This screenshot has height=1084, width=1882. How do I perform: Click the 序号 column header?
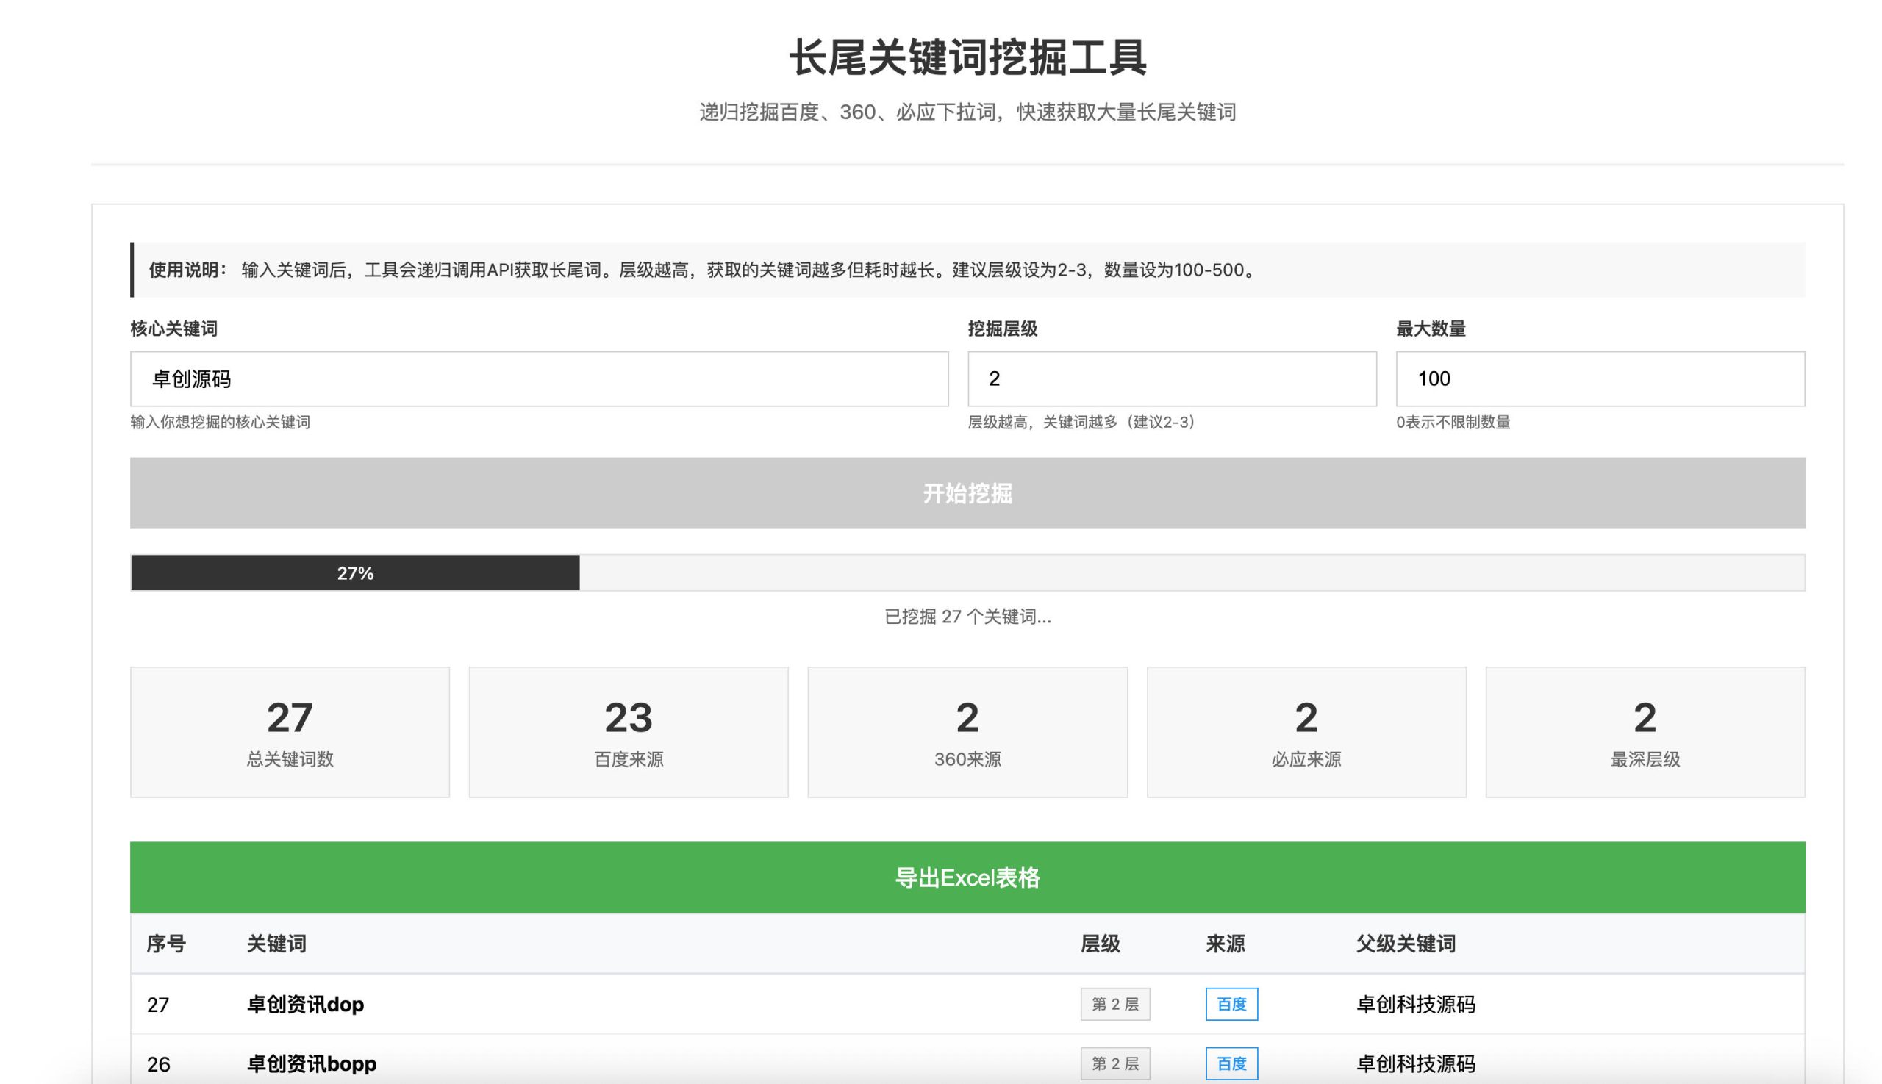pos(166,944)
